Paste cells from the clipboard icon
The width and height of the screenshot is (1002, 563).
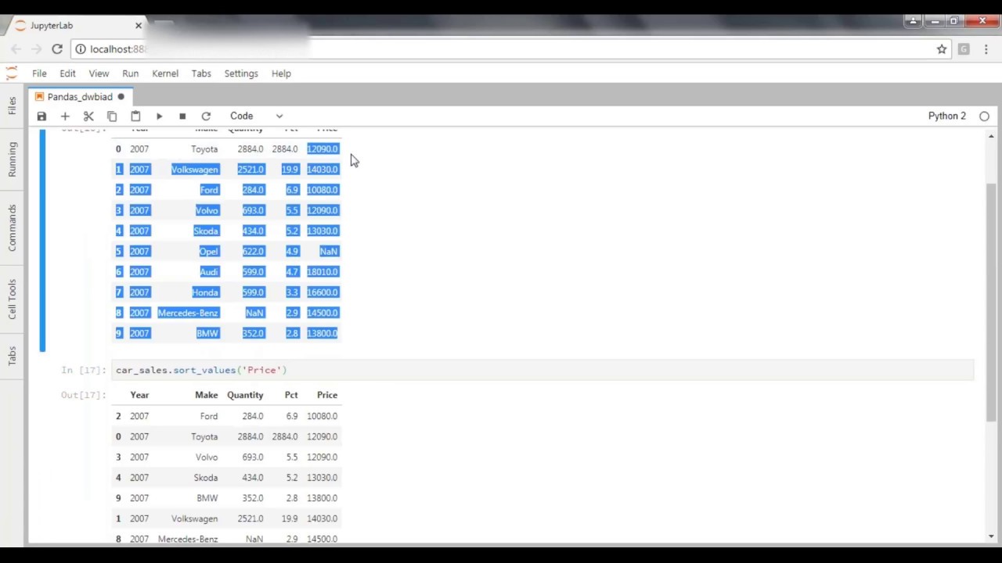pos(135,116)
